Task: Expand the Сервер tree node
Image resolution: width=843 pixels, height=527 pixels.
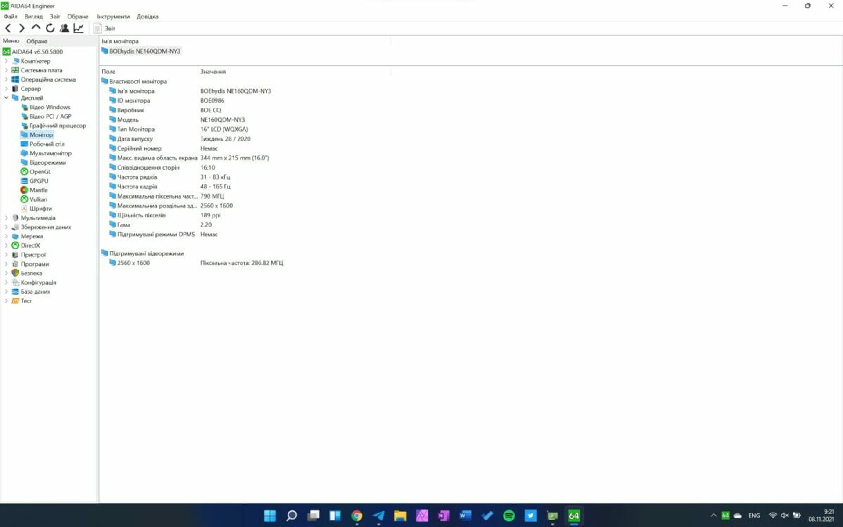Action: point(6,89)
